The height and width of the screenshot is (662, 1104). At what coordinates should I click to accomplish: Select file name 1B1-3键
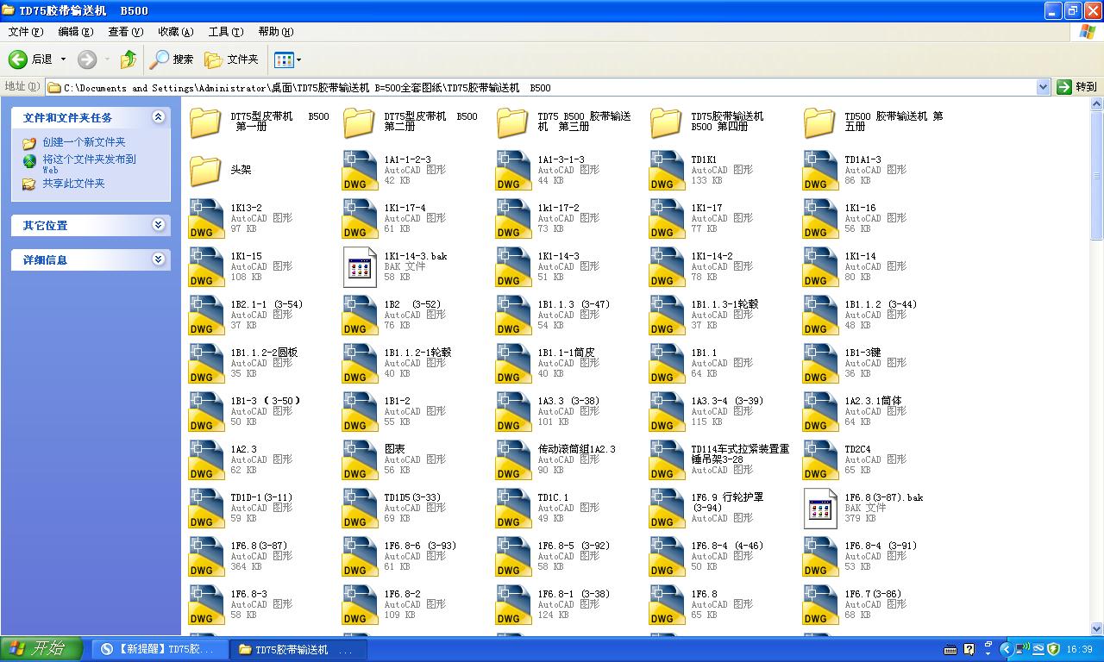pos(862,353)
